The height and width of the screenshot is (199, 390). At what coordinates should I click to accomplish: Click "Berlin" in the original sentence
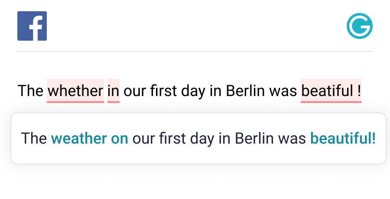click(246, 91)
